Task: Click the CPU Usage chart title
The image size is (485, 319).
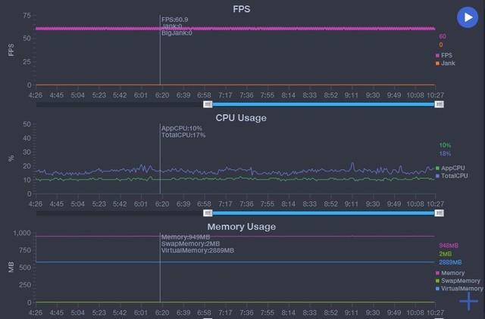Action: pyautogui.click(x=241, y=118)
